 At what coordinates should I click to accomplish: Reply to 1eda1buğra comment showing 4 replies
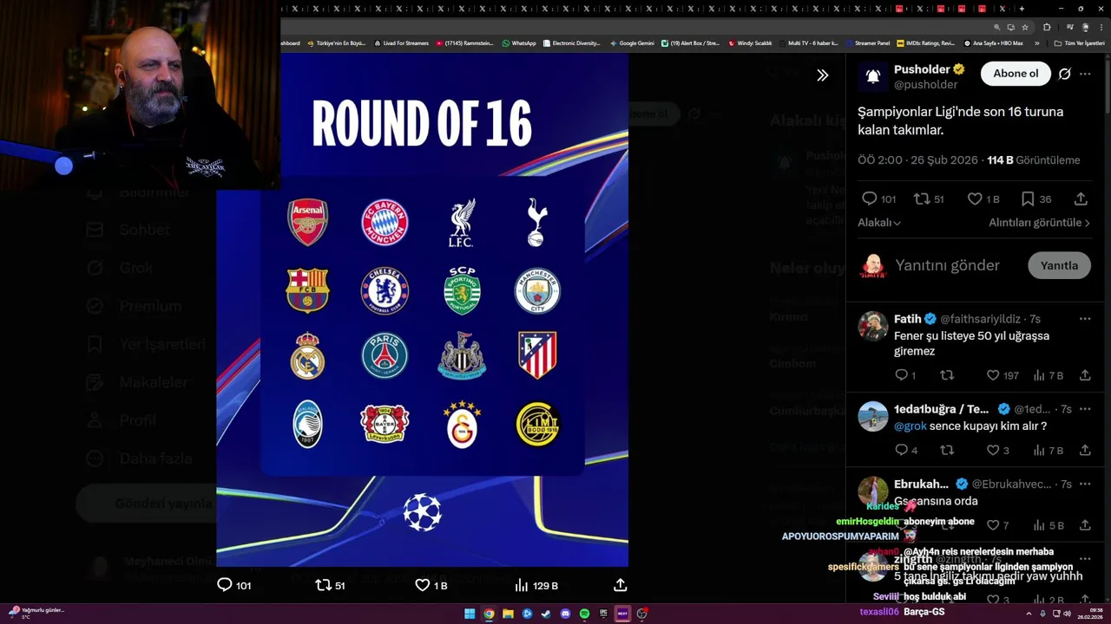901,450
